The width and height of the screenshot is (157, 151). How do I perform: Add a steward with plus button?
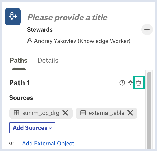pos(147,29)
